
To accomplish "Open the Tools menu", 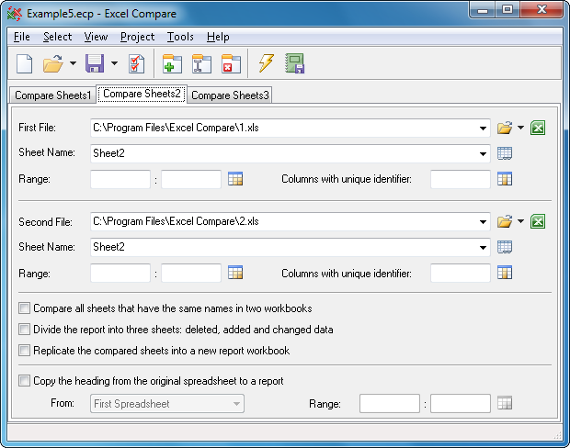I will point(180,37).
